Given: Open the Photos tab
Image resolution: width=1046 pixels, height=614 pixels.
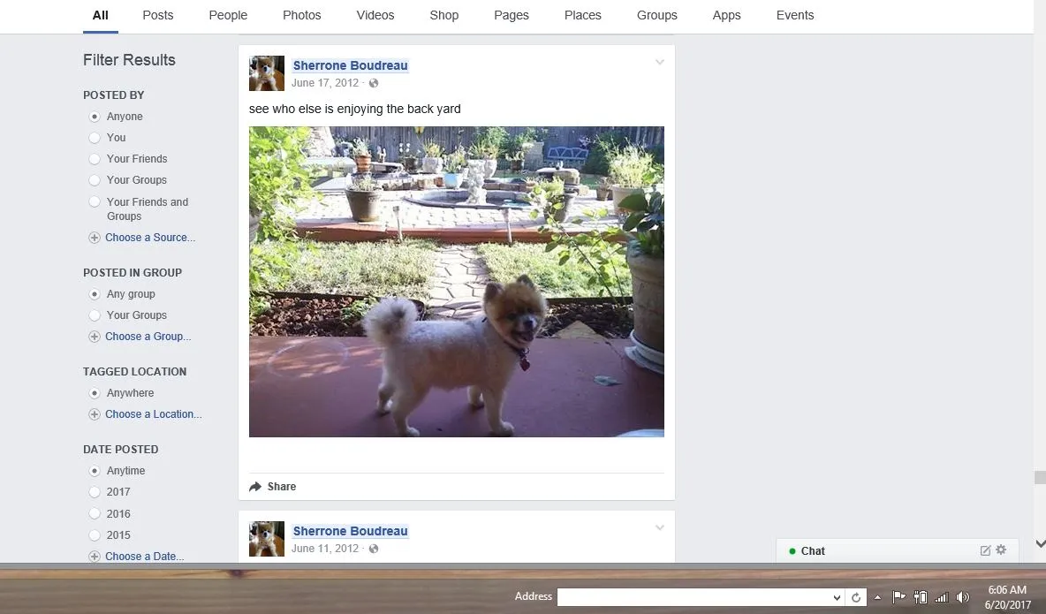Looking at the screenshot, I should tap(301, 15).
